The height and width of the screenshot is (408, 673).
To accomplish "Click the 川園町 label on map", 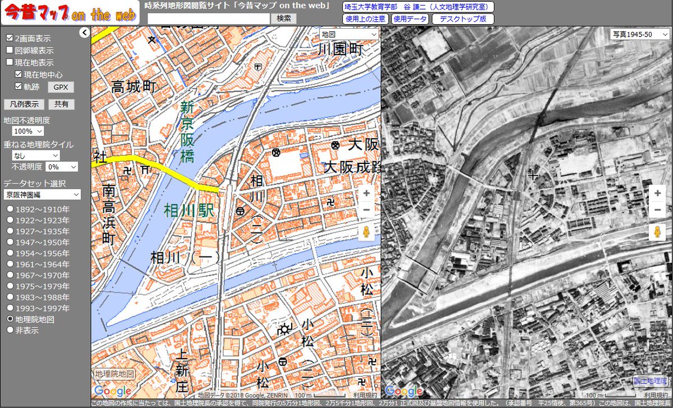I will (x=341, y=49).
